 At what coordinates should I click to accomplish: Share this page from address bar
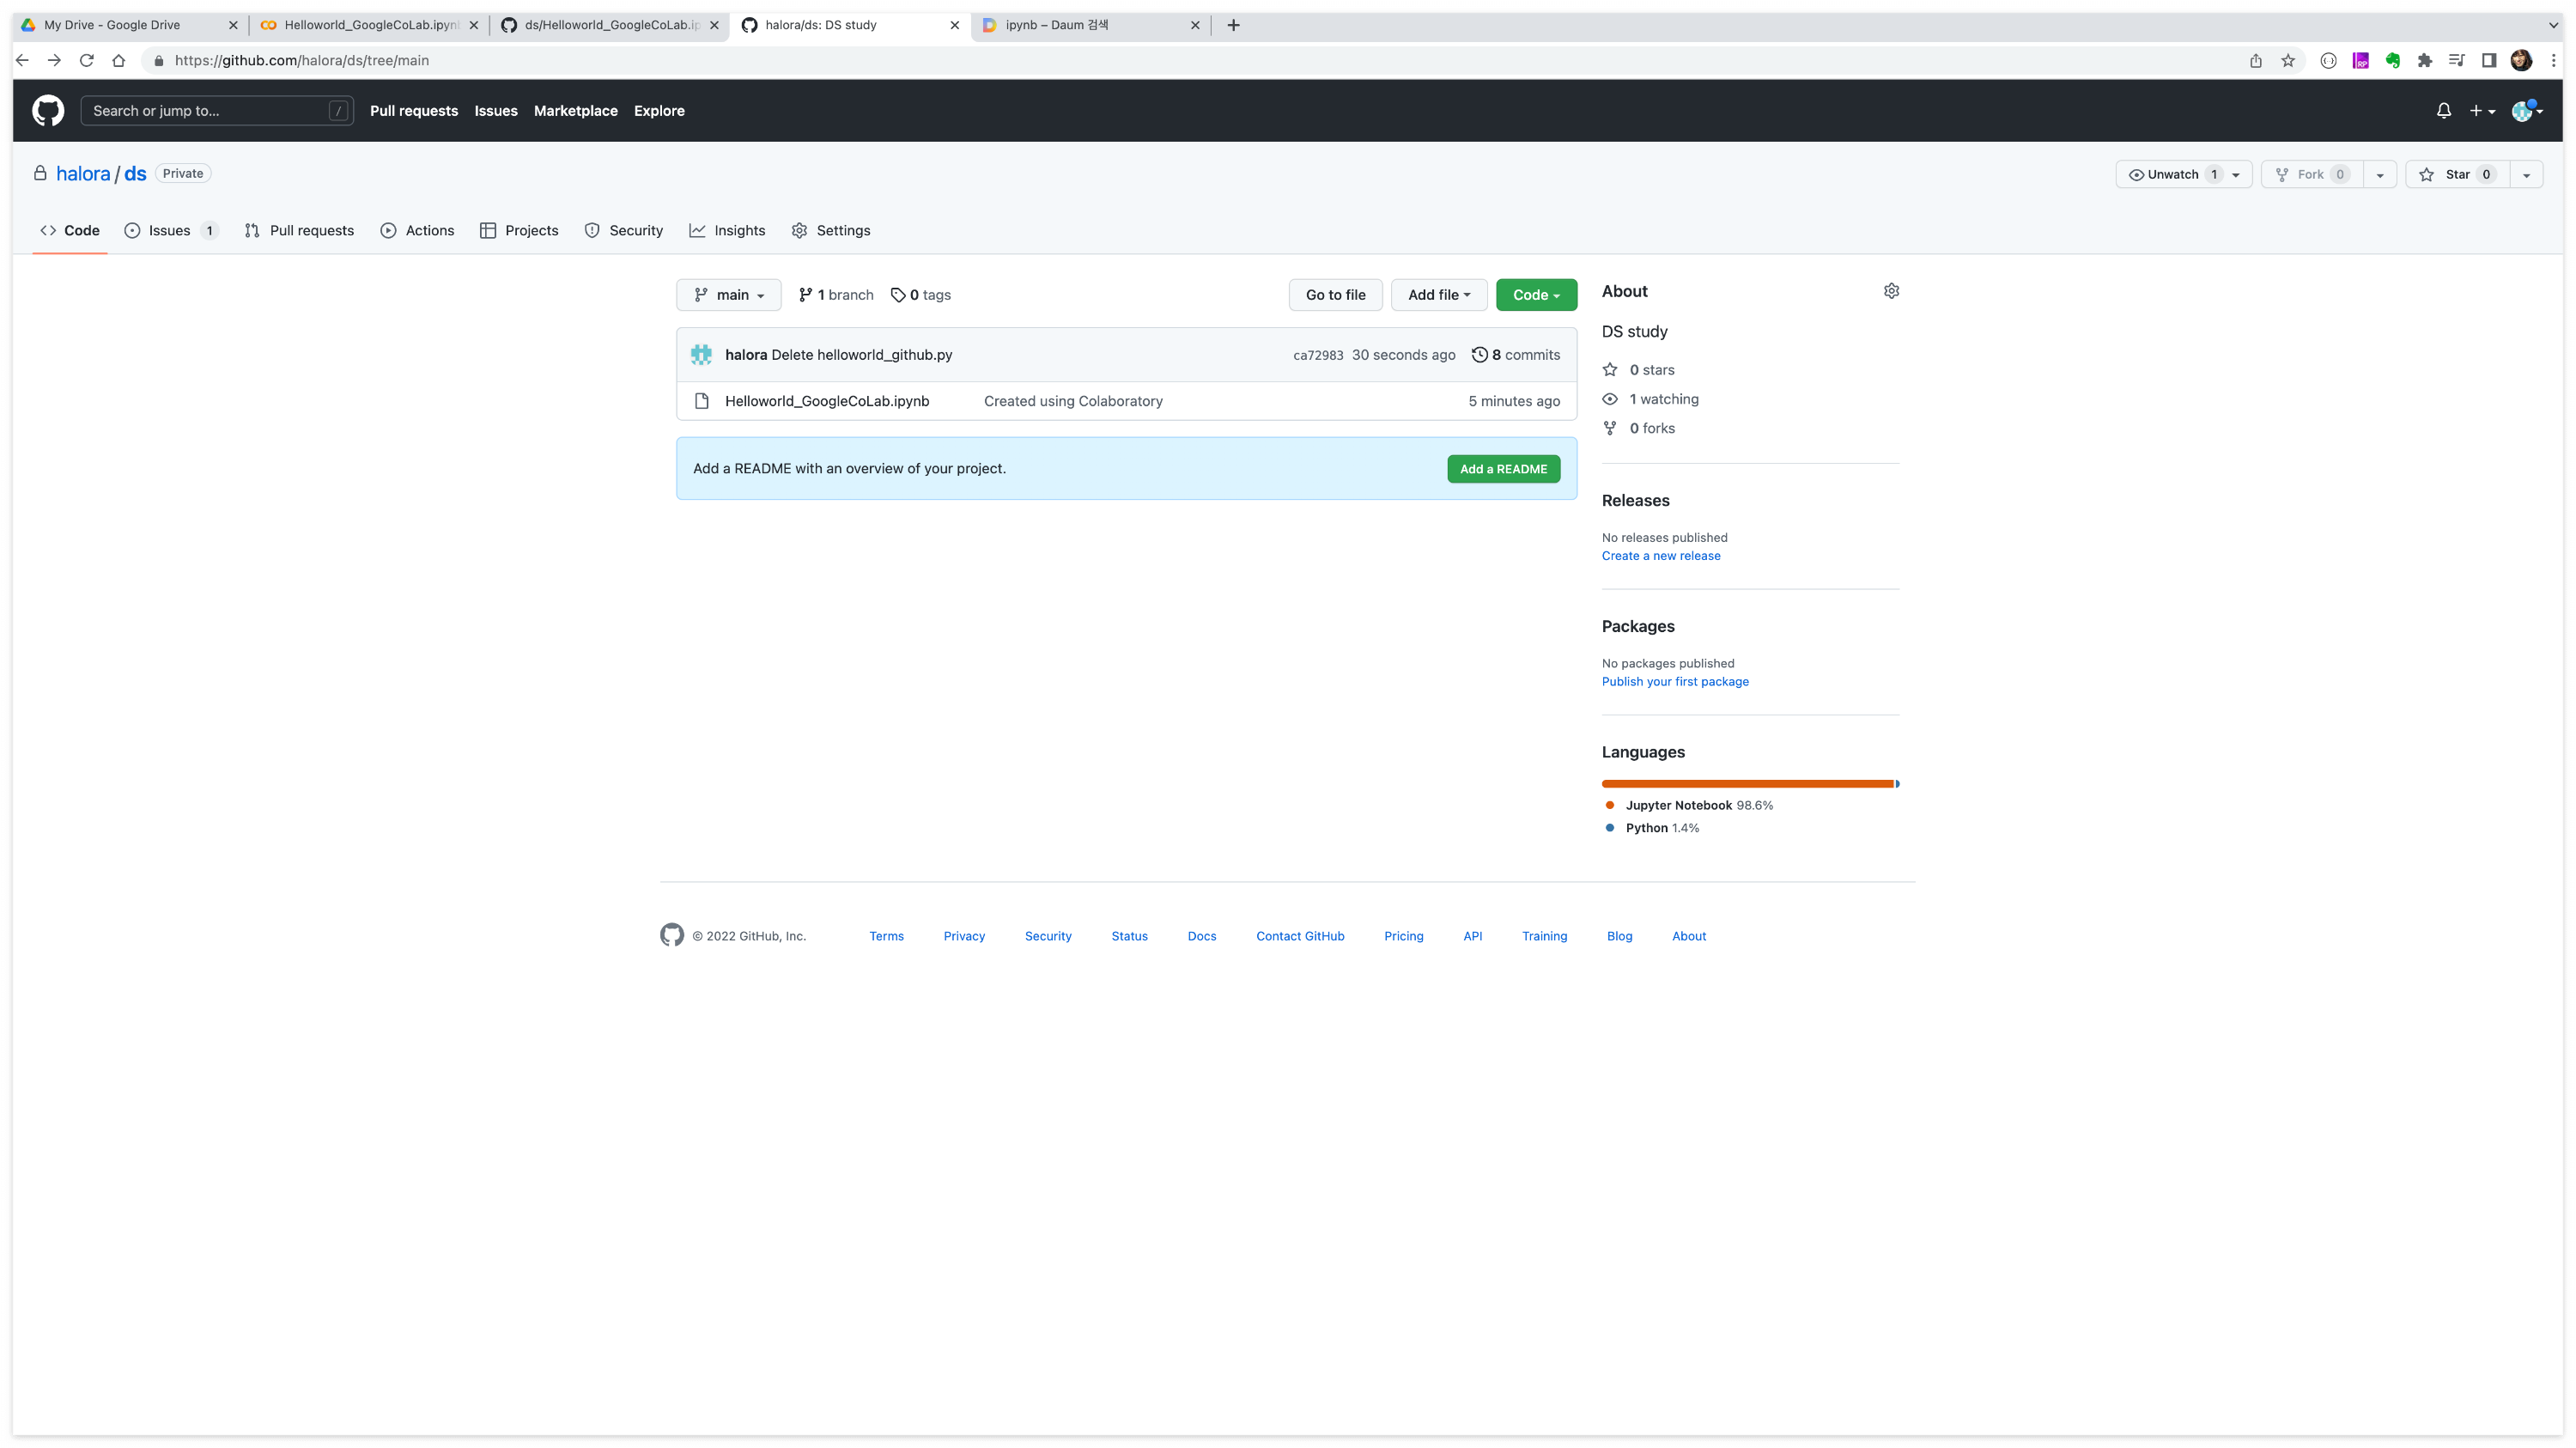pos(2256,60)
